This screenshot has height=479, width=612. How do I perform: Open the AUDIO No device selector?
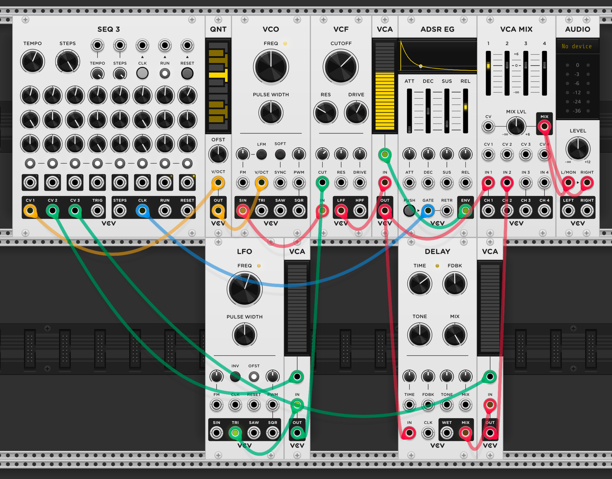tap(577, 47)
